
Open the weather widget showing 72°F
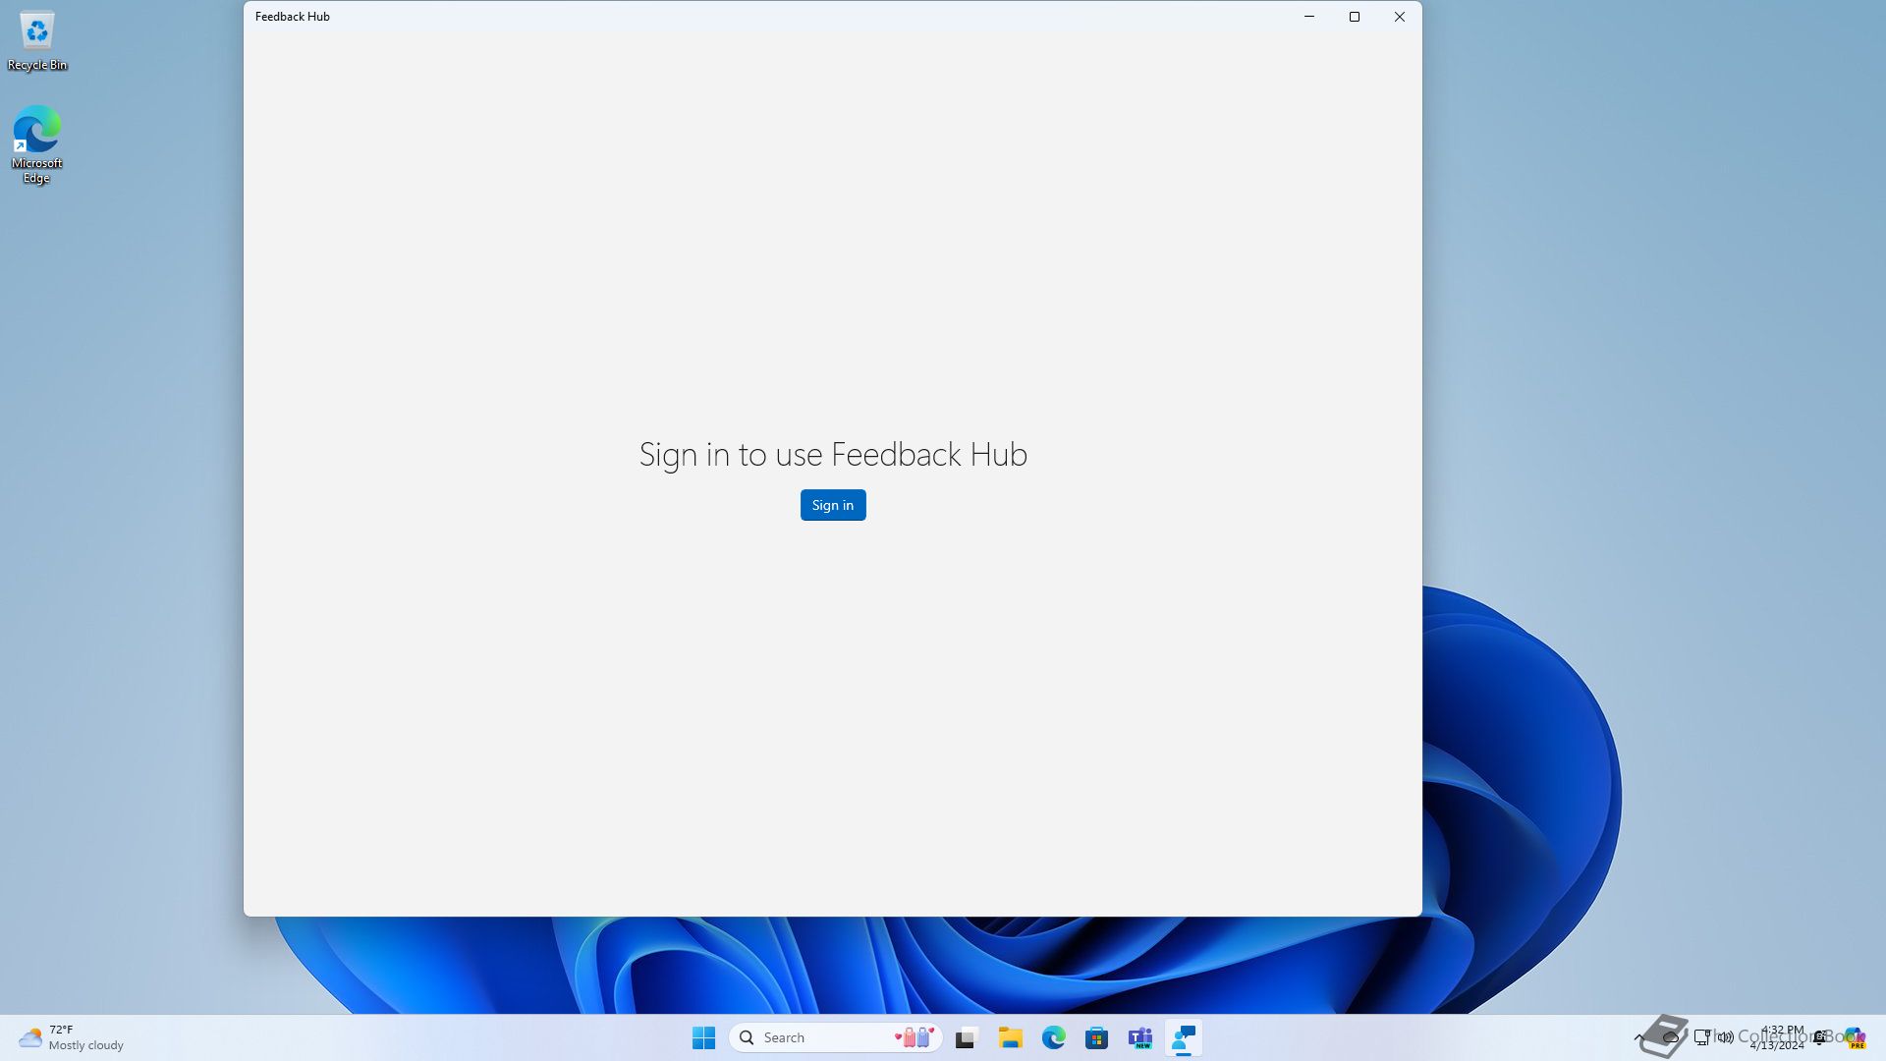(71, 1037)
